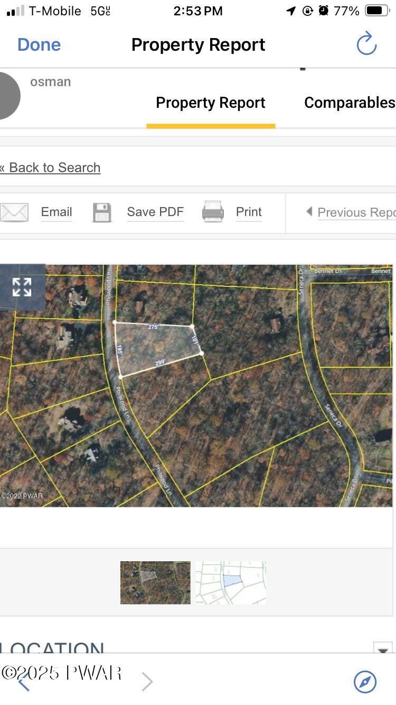
Task: Click the highlighted white parcel on map
Action: pos(156,348)
